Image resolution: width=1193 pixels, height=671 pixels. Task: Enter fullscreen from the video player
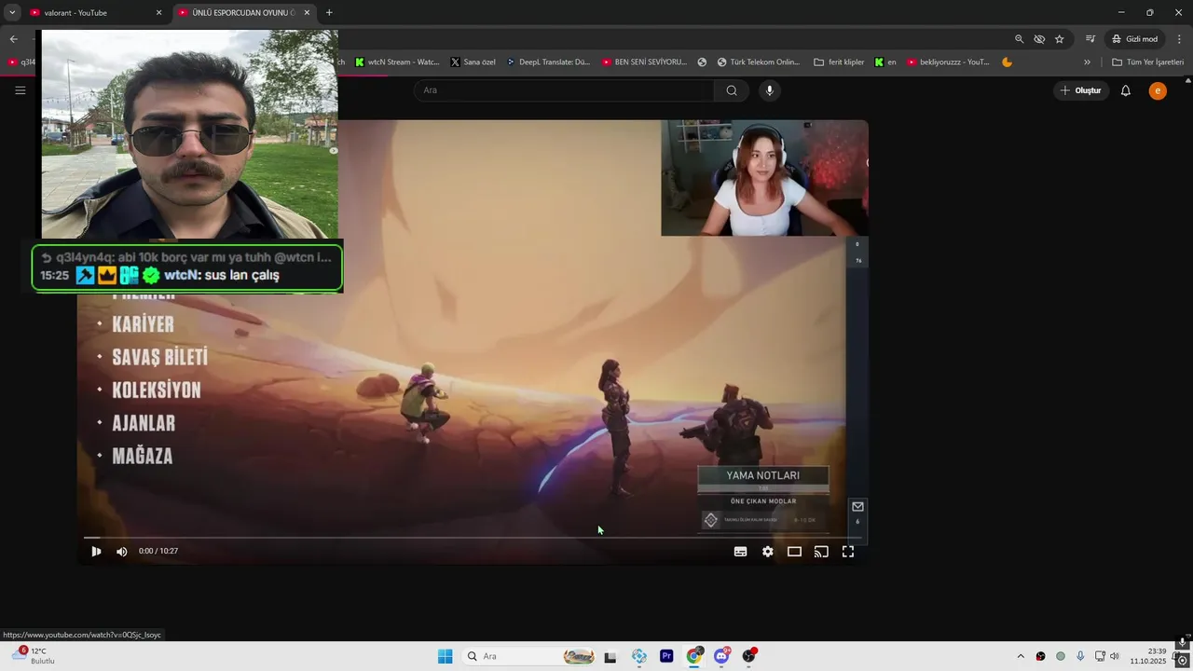(x=848, y=552)
